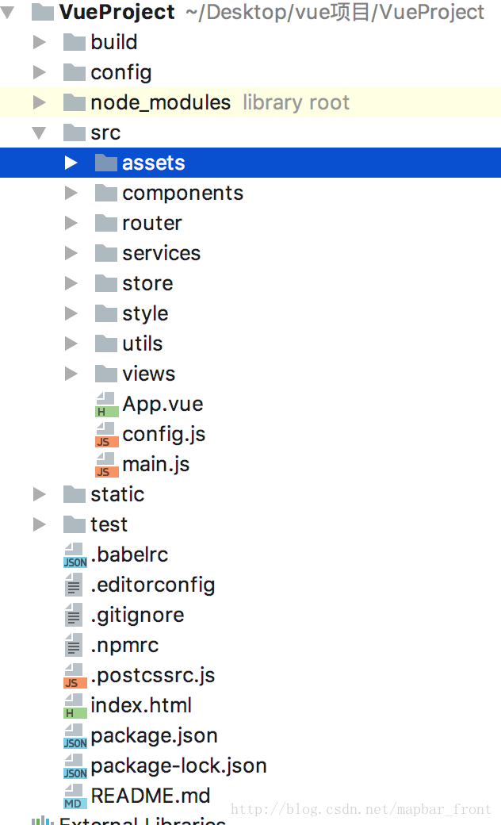Select the package-lock.json file
Screen dimensions: 501x825
click(178, 766)
